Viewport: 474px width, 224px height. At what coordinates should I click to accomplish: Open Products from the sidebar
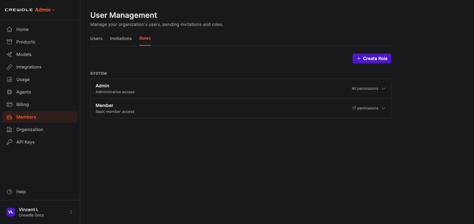pyautogui.click(x=40, y=42)
